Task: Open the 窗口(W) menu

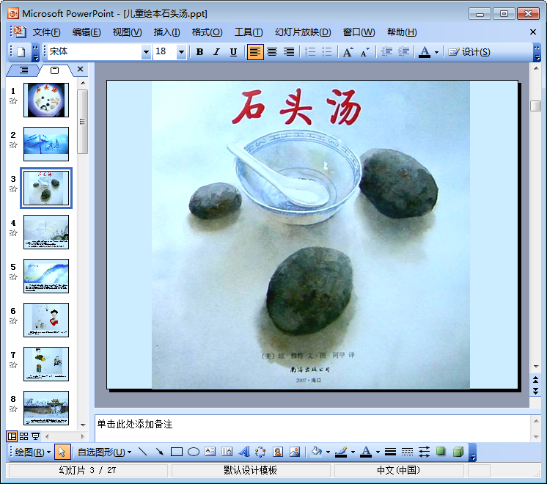Action: (x=359, y=32)
